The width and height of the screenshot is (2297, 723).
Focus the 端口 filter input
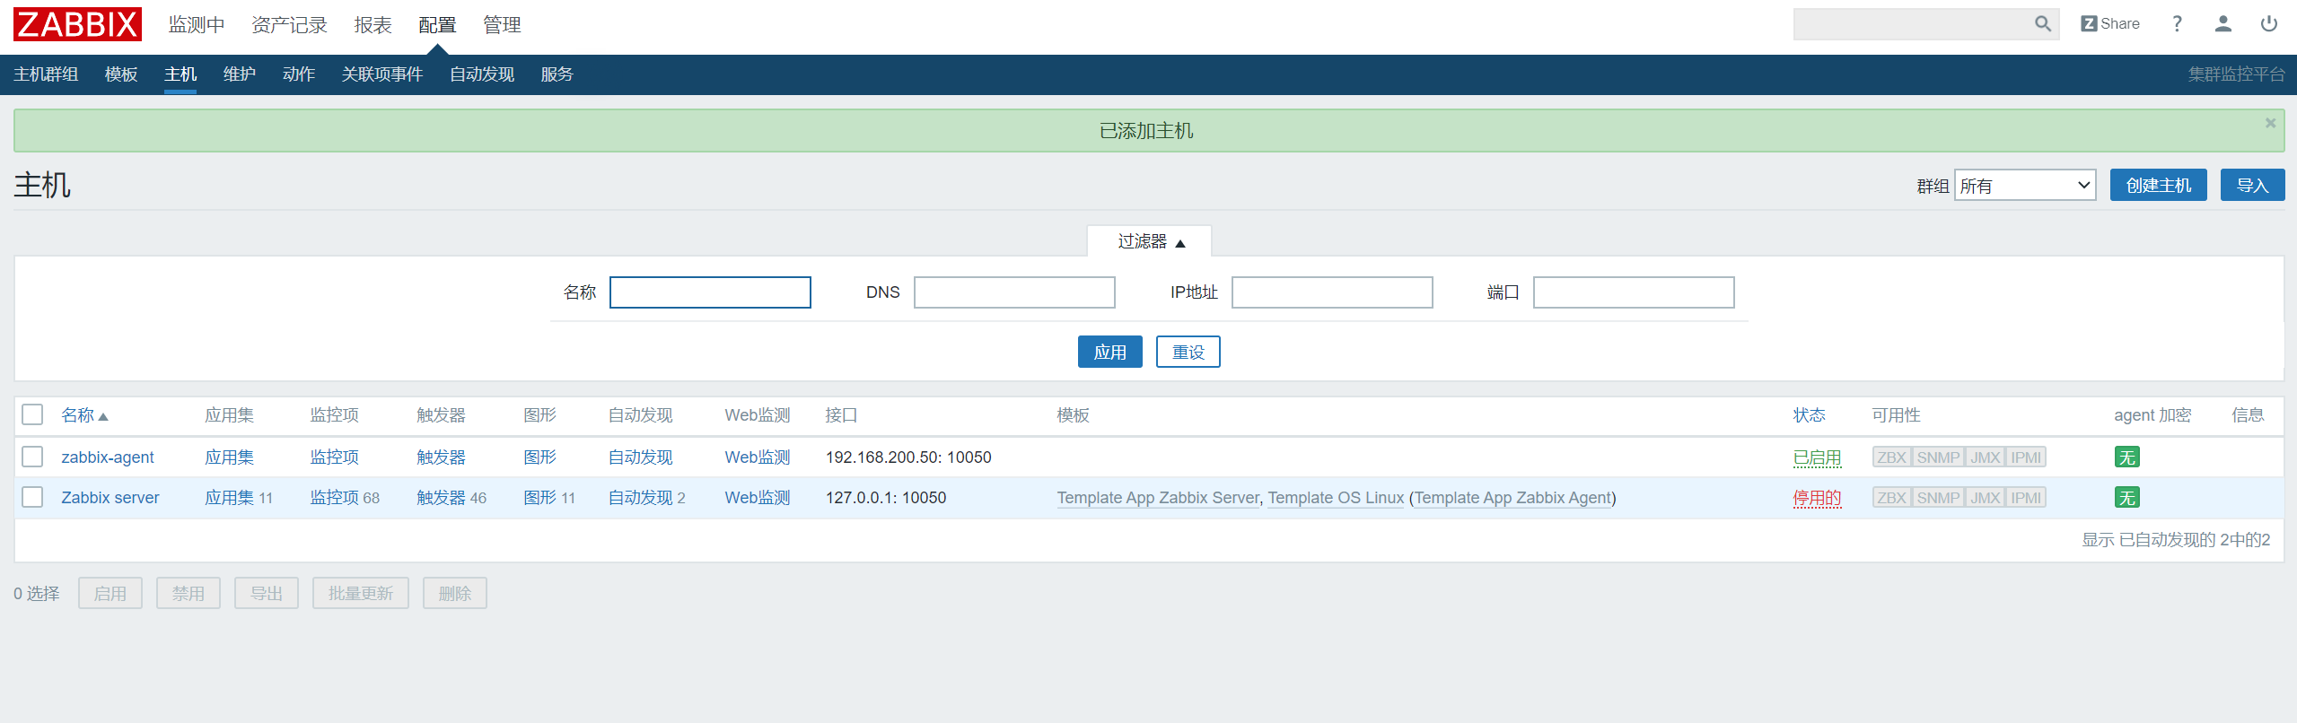pyautogui.click(x=1634, y=292)
